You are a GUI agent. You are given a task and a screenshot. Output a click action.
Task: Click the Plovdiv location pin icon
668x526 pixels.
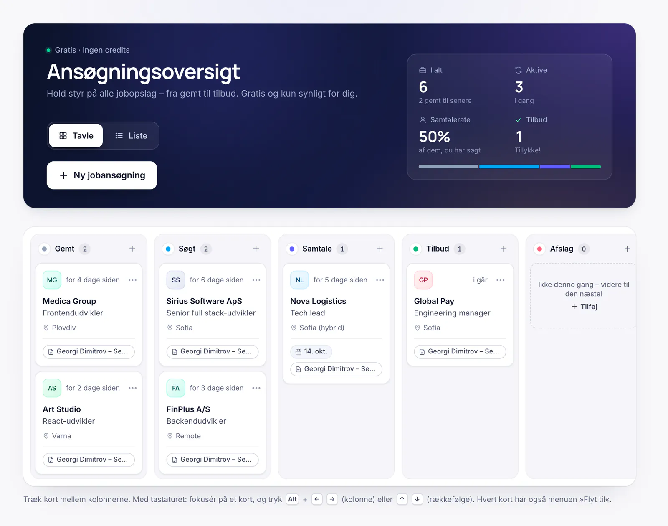click(x=46, y=328)
